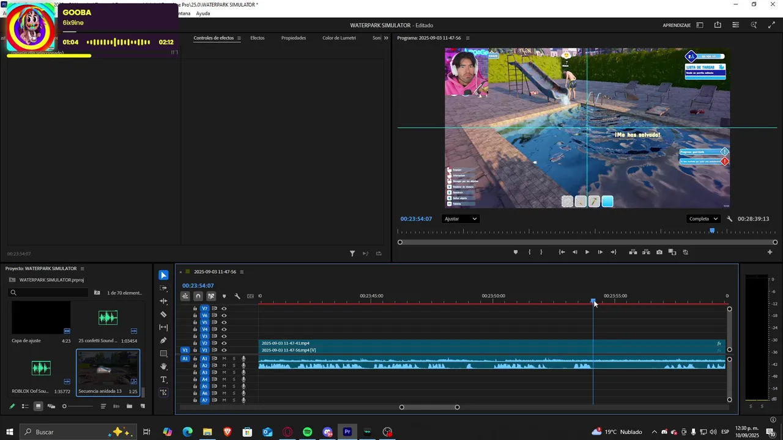Switch Project panel to freeform view
The image size is (783, 440).
[51, 406]
